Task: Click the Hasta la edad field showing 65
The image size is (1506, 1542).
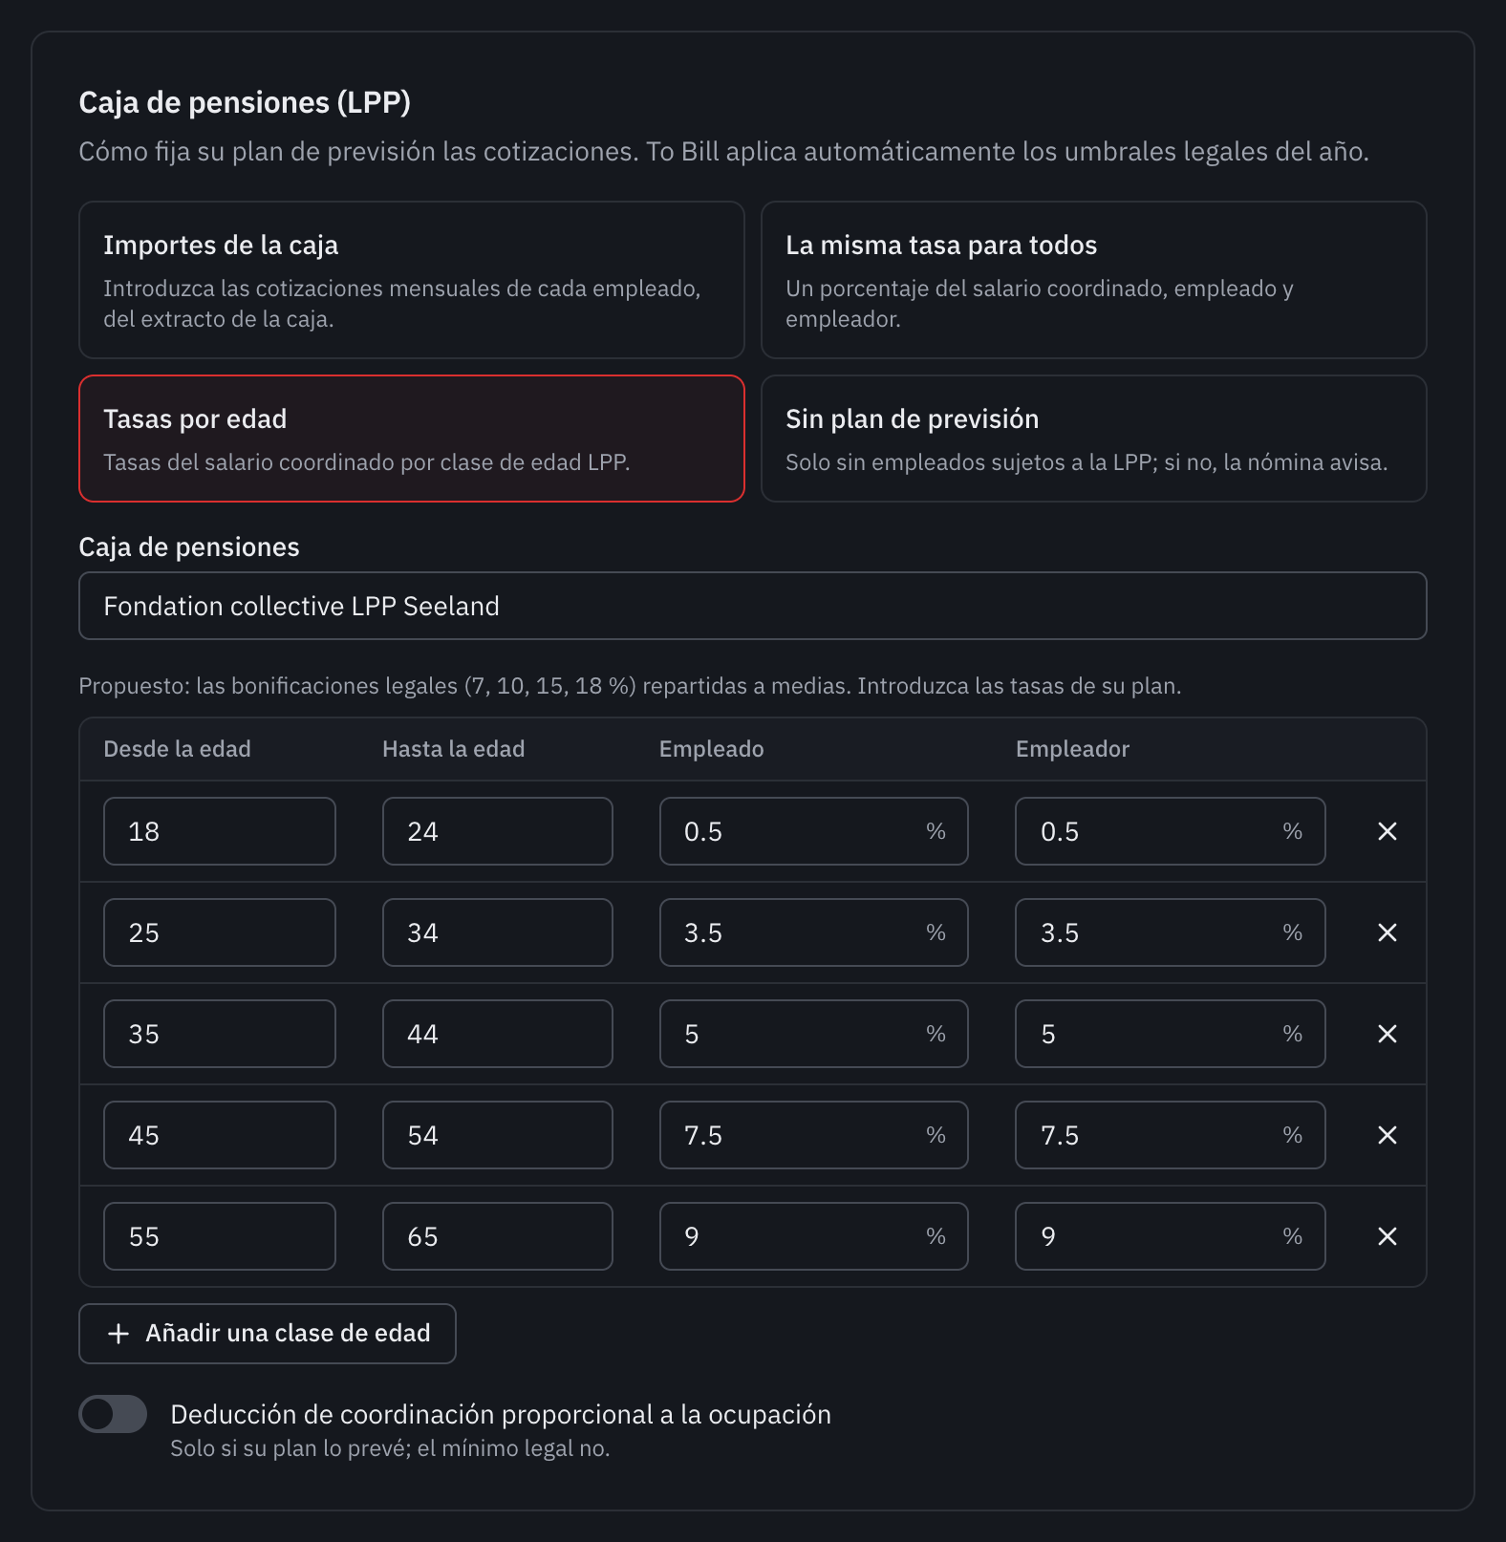Action: (498, 1236)
